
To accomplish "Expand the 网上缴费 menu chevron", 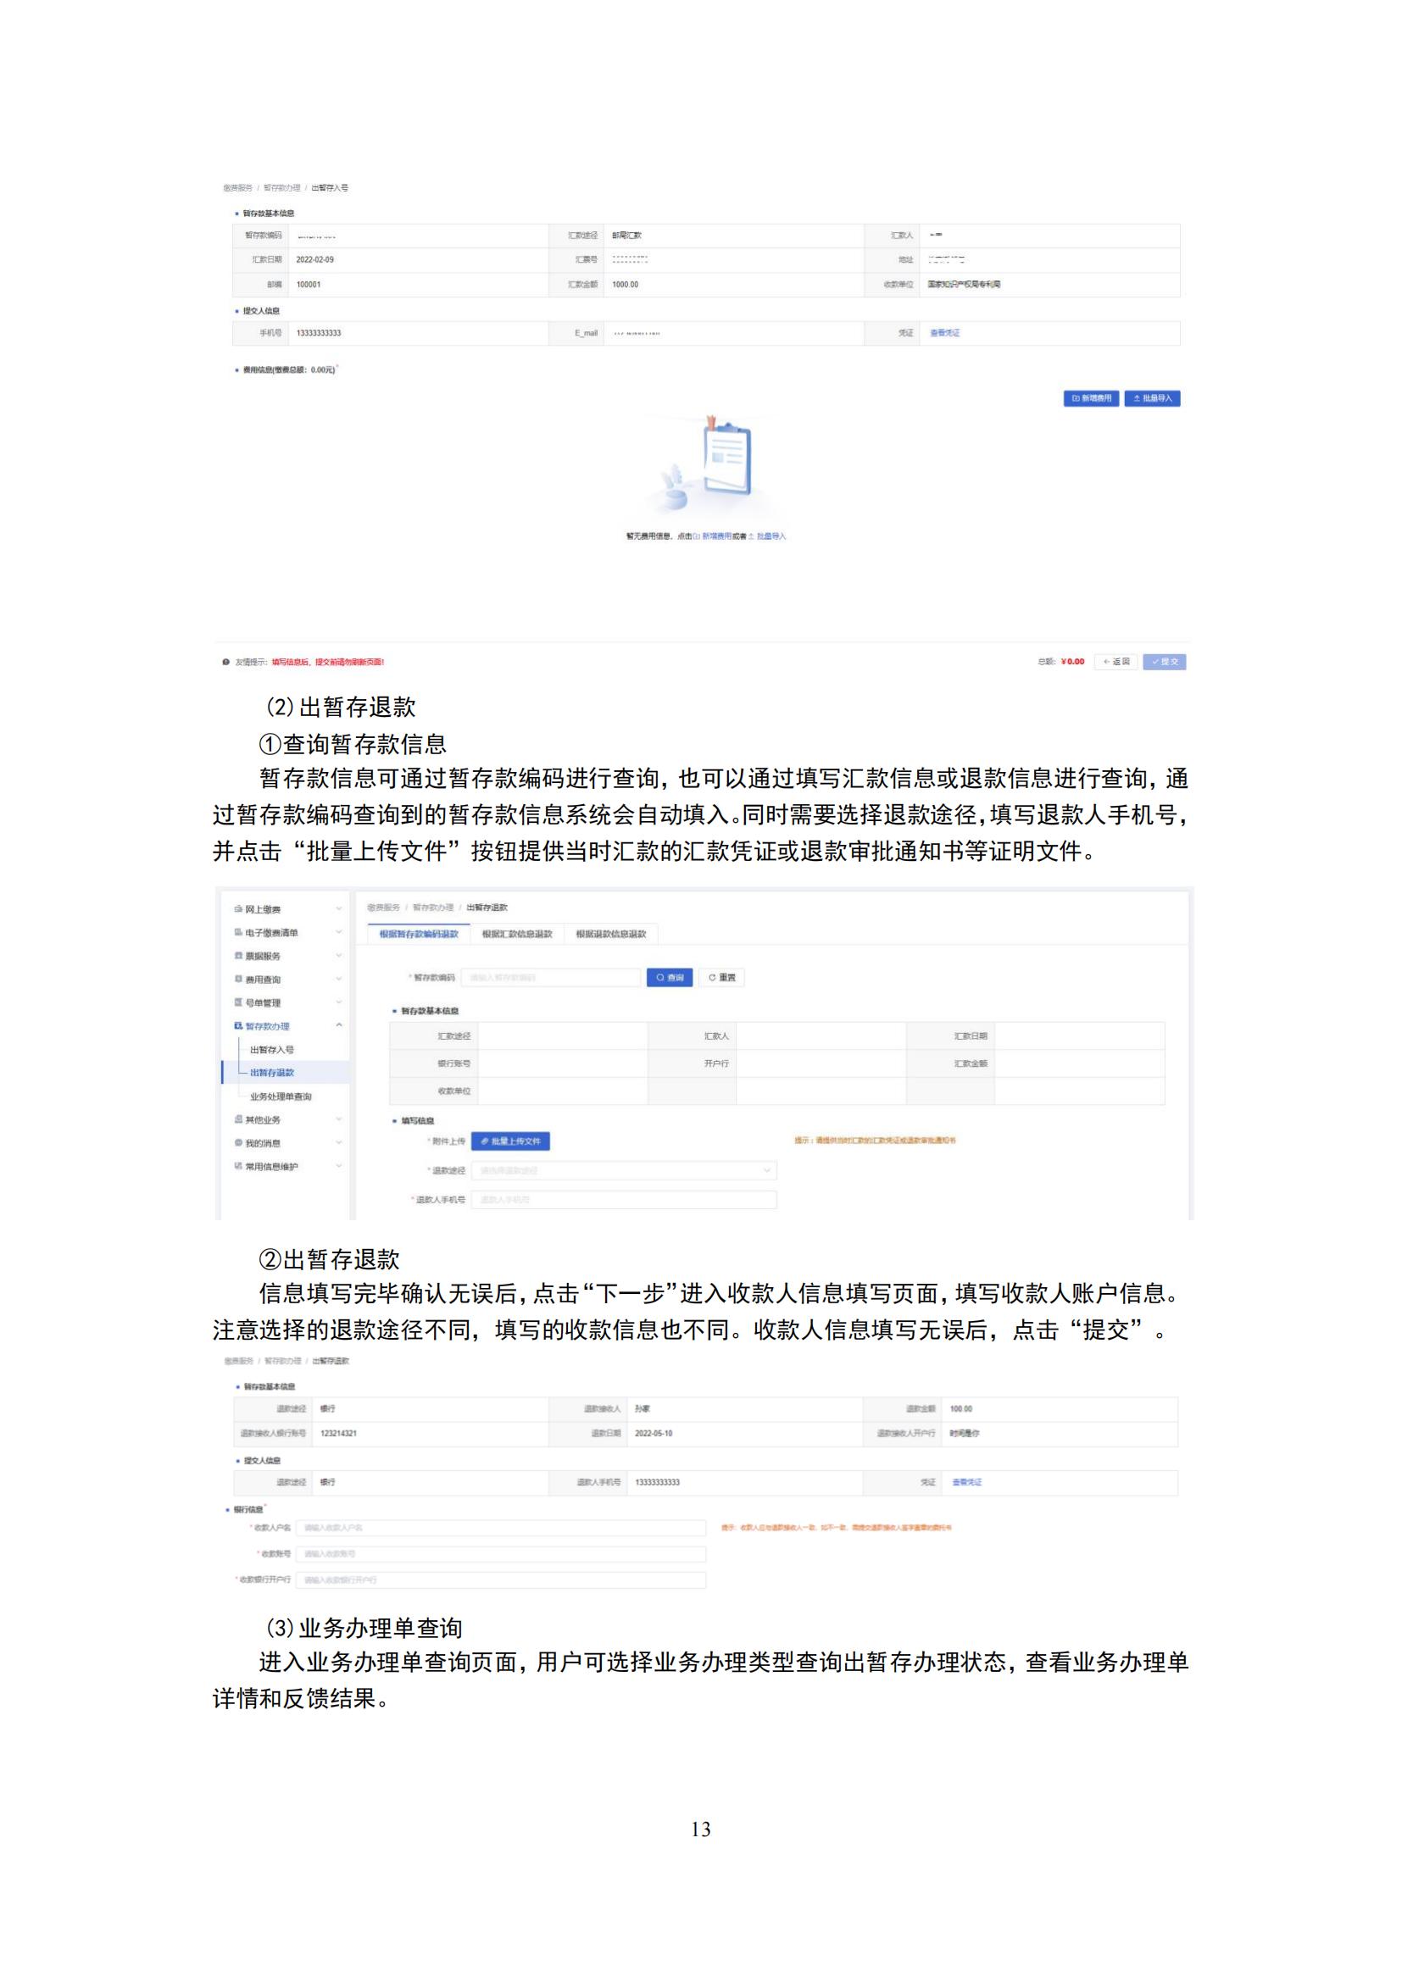I will coord(338,909).
